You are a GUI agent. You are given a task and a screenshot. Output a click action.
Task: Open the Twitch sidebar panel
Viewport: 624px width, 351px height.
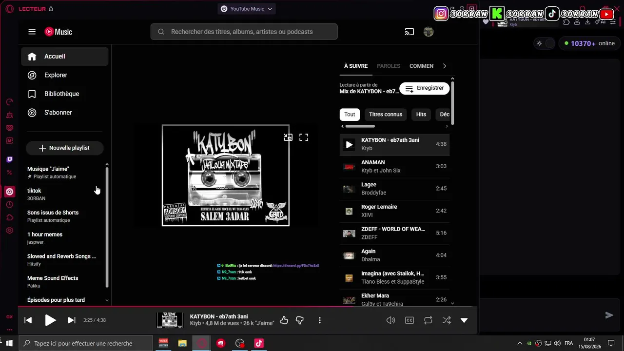click(x=9, y=159)
